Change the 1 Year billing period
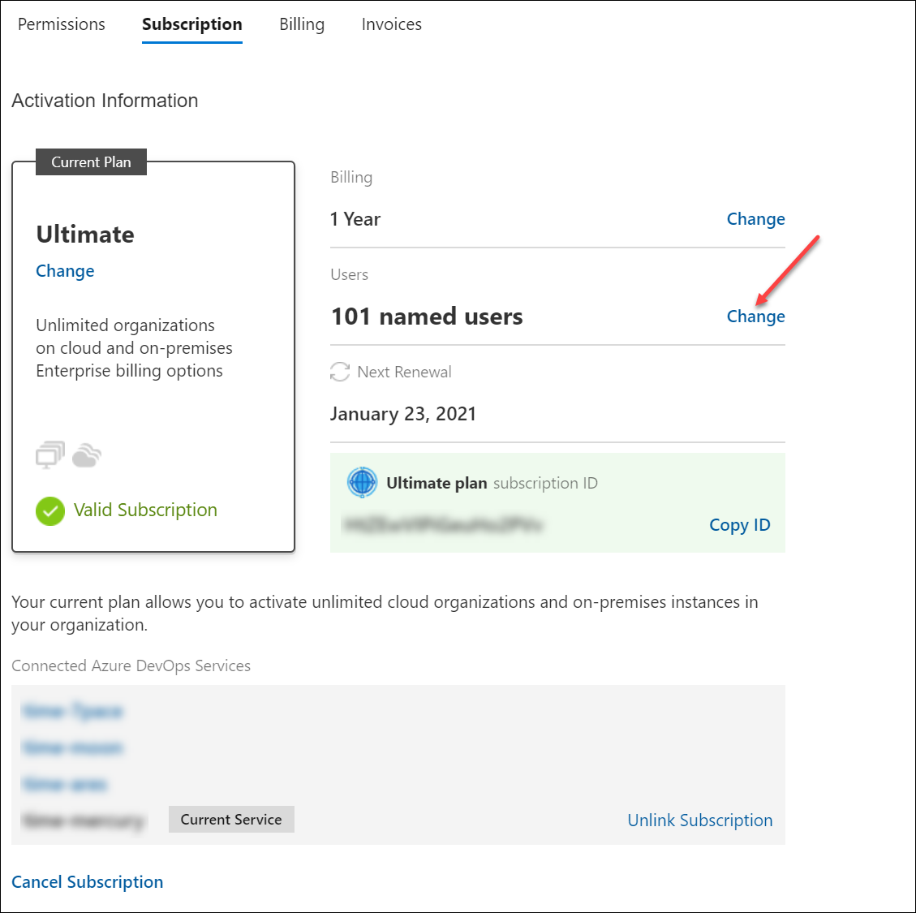The image size is (916, 913). pos(755,218)
